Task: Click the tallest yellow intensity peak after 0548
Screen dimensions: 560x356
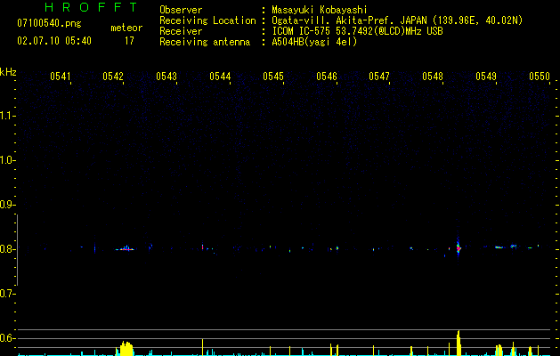Action: tap(459, 343)
